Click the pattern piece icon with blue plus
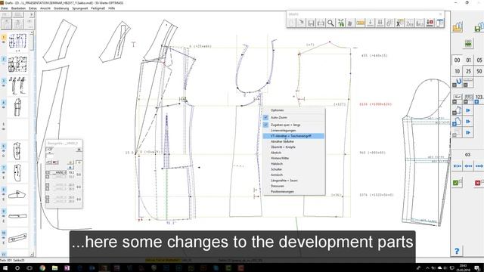 [457, 122]
